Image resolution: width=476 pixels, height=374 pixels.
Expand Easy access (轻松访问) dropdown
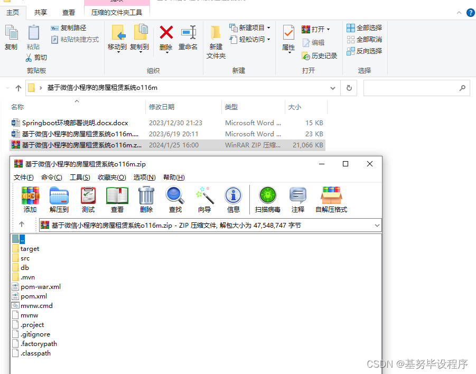click(269, 40)
